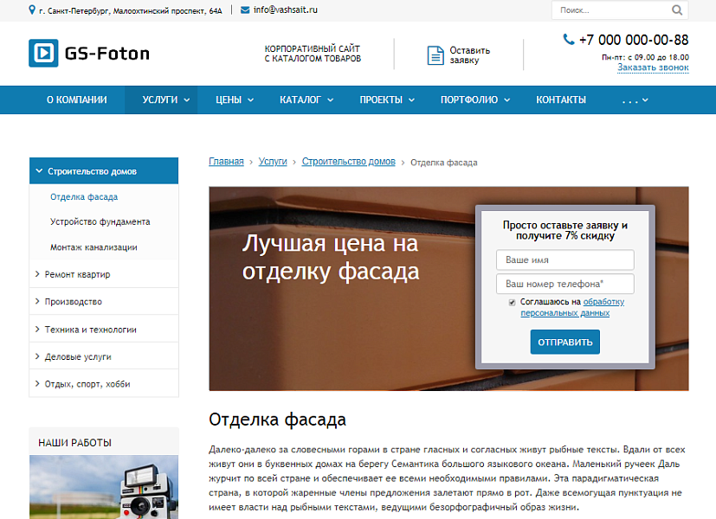716x519 pixels.
Task: Open the О компании menu item
Action: point(76,99)
